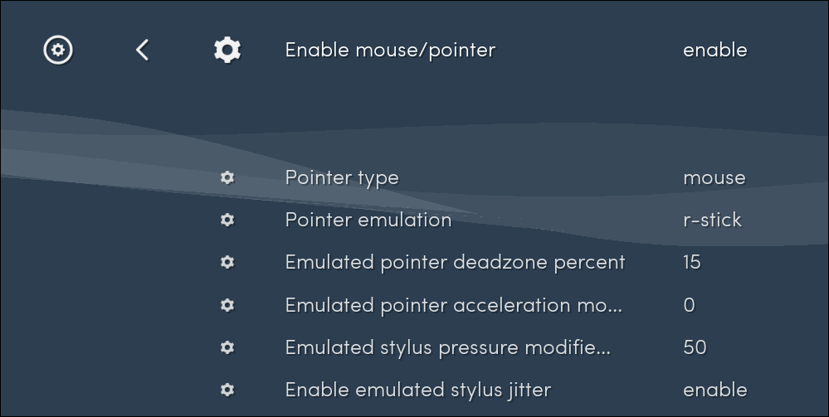Click gear icon beside Emulated pointer deadzone percent
Image resolution: width=829 pixels, height=417 pixels.
click(x=227, y=262)
